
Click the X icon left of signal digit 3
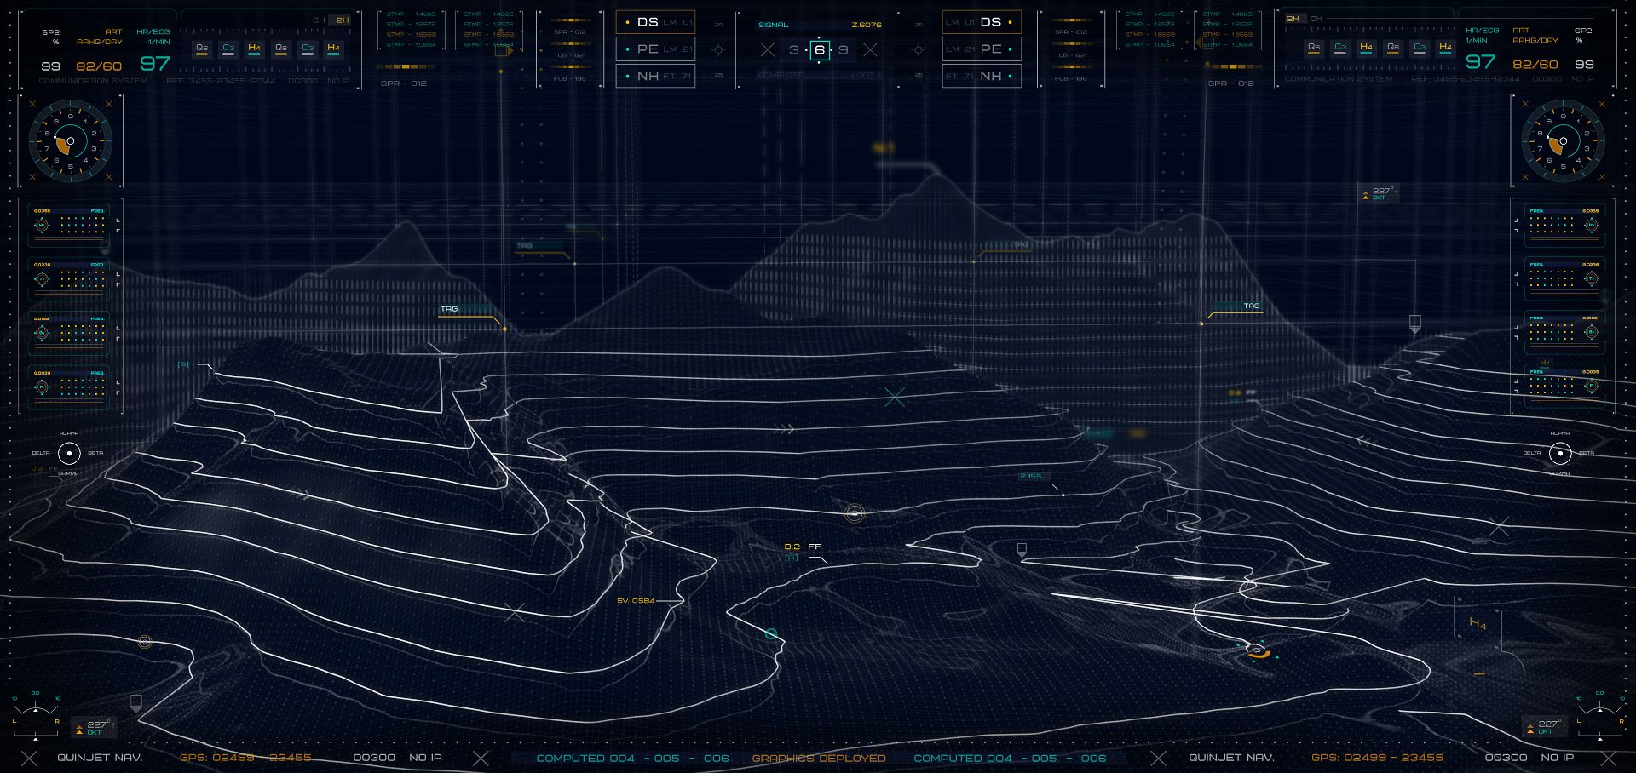(768, 50)
